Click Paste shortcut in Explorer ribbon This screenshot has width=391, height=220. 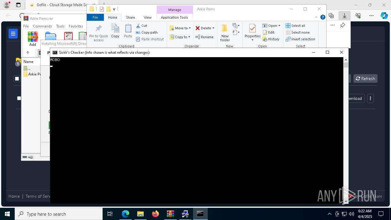(150, 39)
